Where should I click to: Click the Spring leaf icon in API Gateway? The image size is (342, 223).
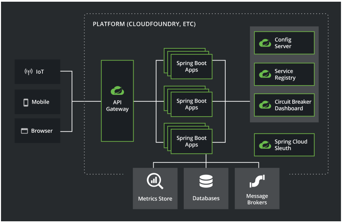pos(117,91)
